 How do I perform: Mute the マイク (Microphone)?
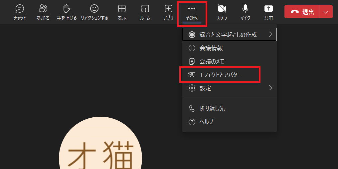click(245, 12)
